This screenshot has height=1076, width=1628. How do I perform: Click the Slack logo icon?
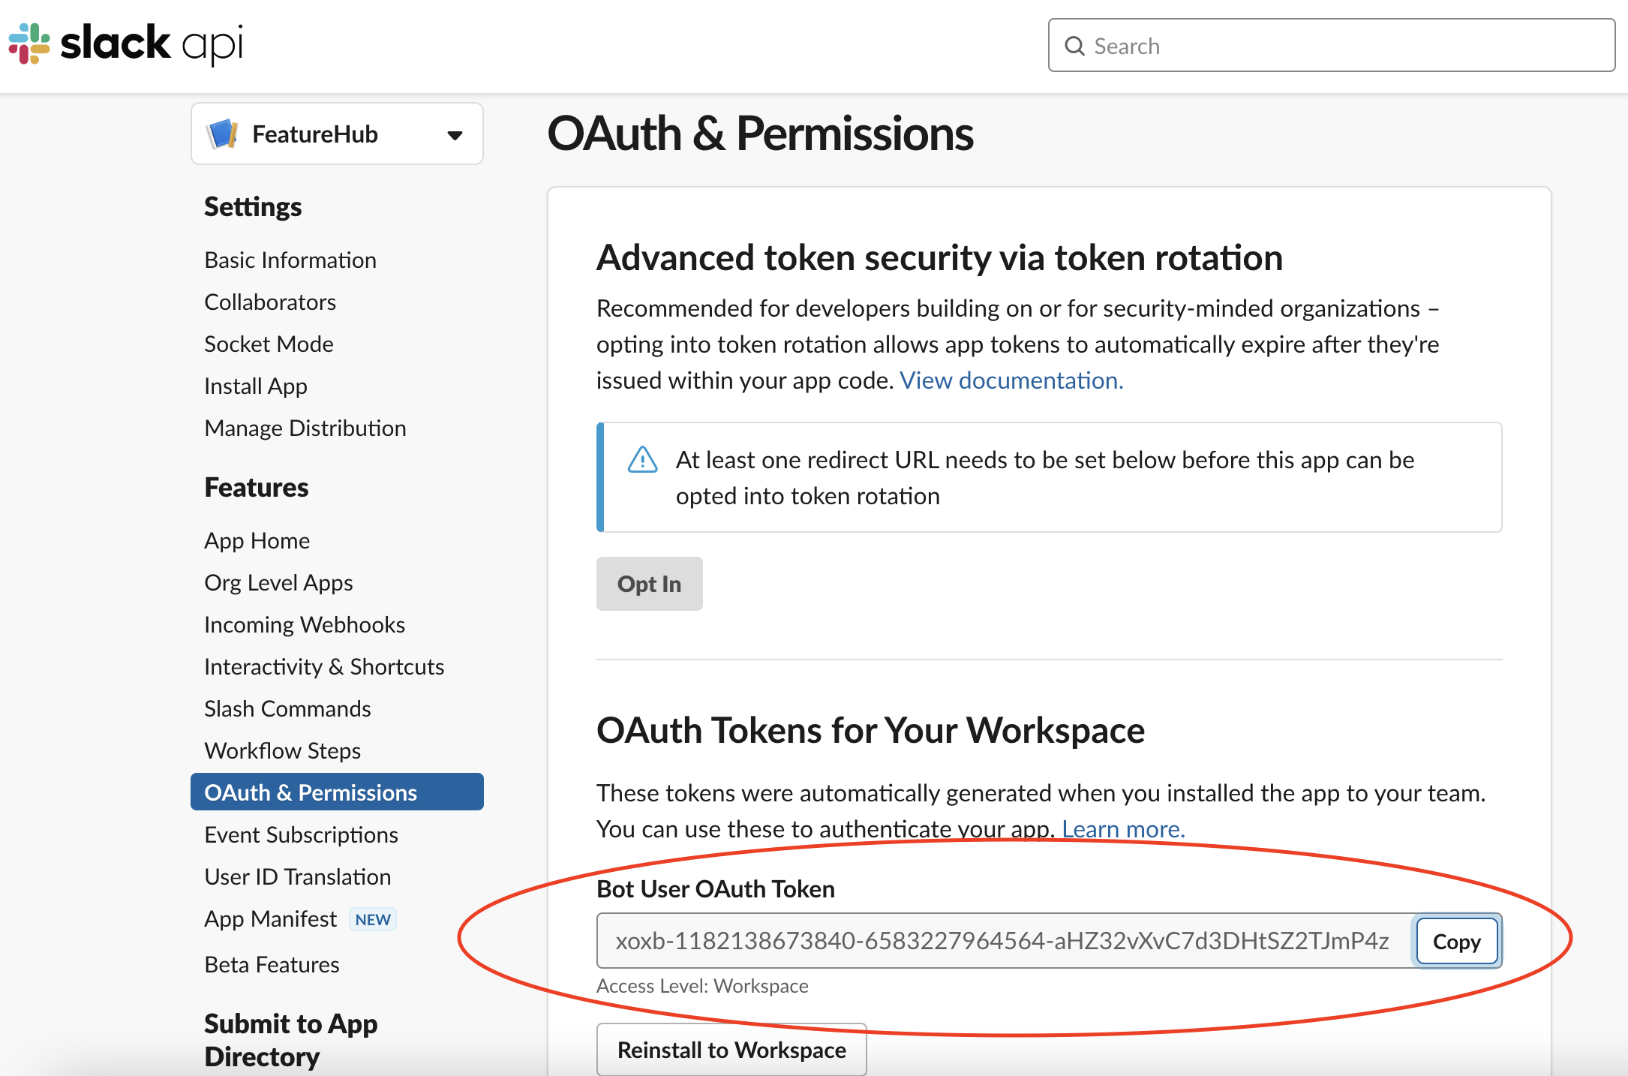29,44
